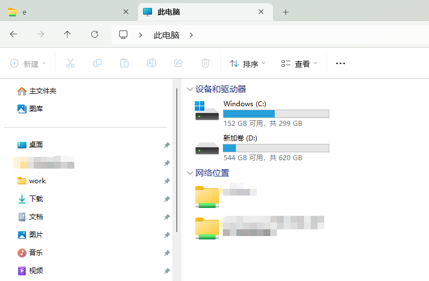The width and height of the screenshot is (429, 281).
Task: Click the pin icon beside work
Action: 167,181
